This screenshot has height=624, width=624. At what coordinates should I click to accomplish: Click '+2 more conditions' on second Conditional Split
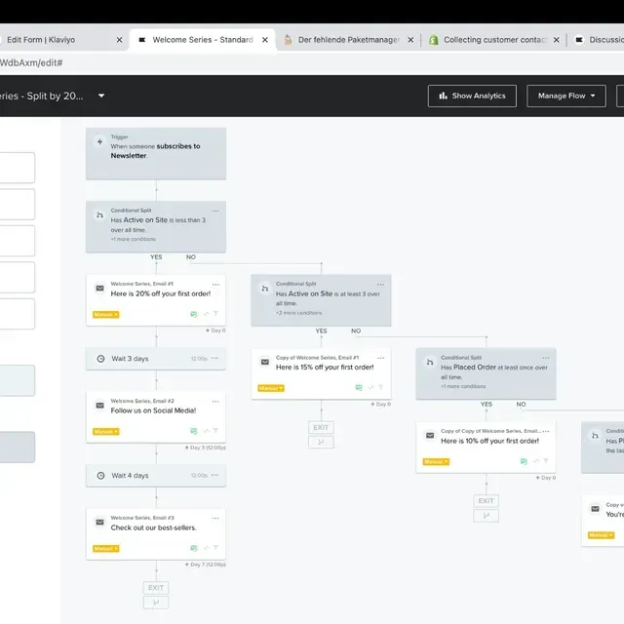click(299, 313)
